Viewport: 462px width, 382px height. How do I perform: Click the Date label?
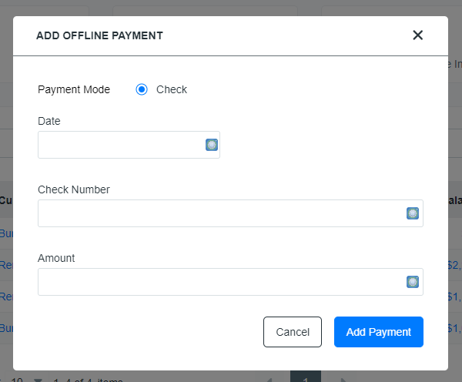(x=49, y=121)
